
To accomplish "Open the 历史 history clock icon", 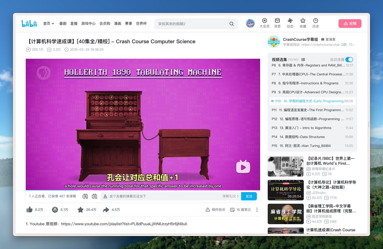I will [316, 21].
